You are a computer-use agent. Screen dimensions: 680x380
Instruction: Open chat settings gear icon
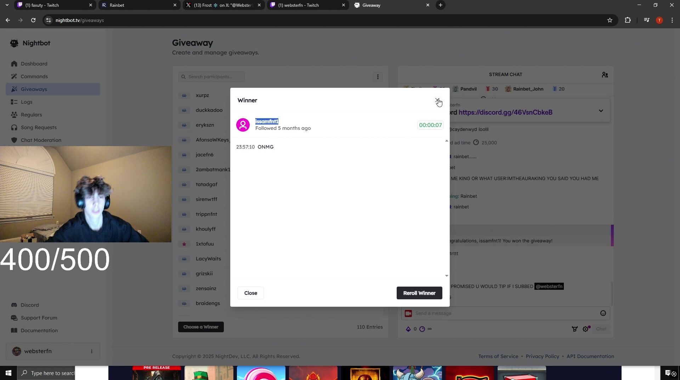[x=586, y=329]
